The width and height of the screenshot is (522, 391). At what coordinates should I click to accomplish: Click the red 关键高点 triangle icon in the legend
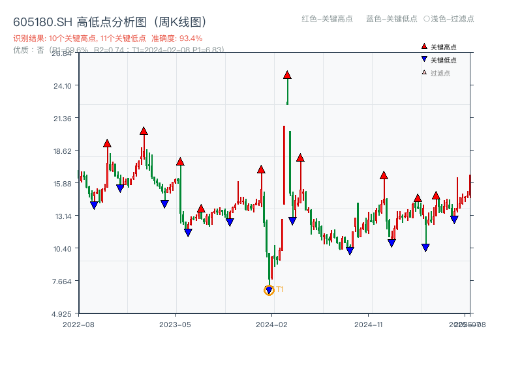[423, 46]
